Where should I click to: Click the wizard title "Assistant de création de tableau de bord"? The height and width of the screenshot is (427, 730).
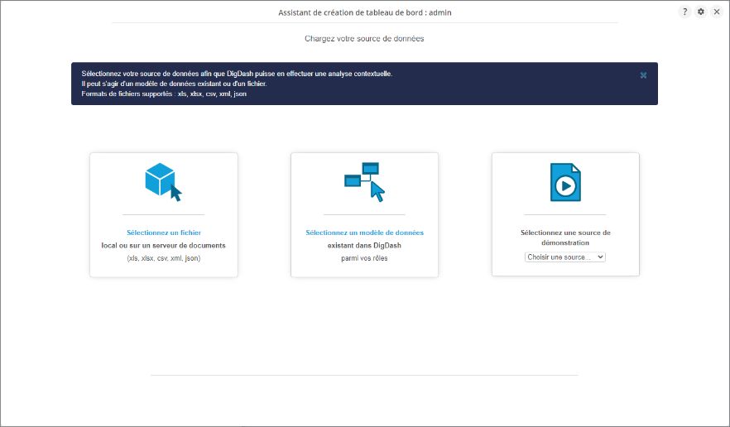tap(364, 12)
